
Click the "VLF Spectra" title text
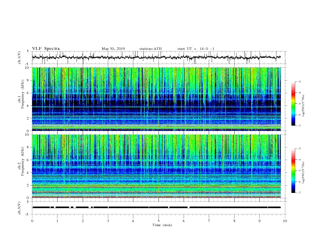click(46, 49)
